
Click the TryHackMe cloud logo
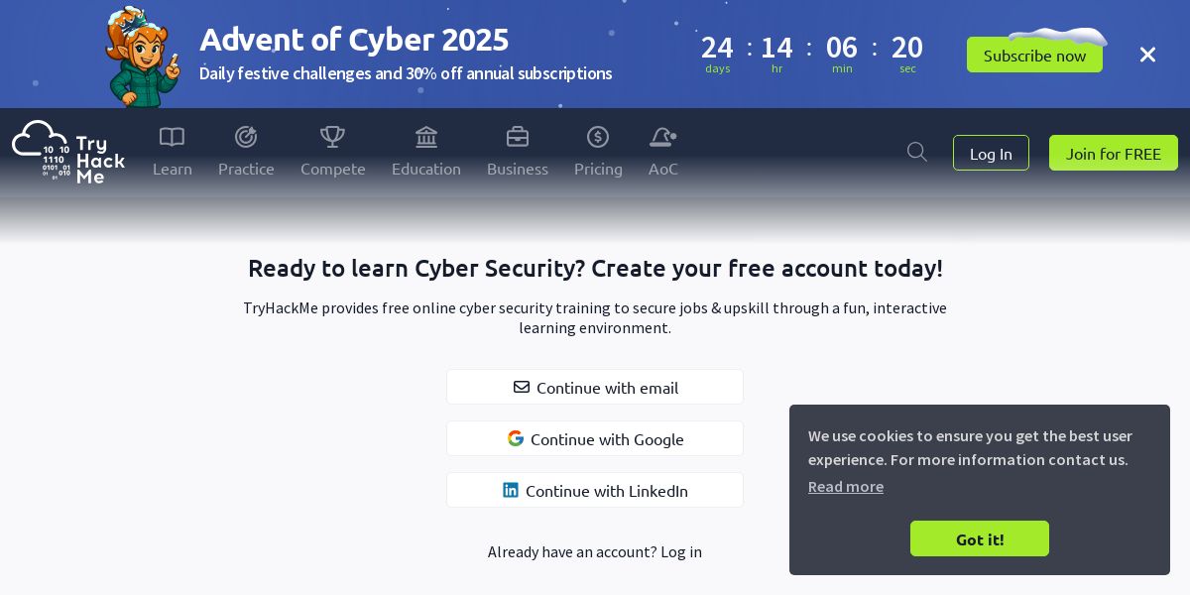point(67,152)
